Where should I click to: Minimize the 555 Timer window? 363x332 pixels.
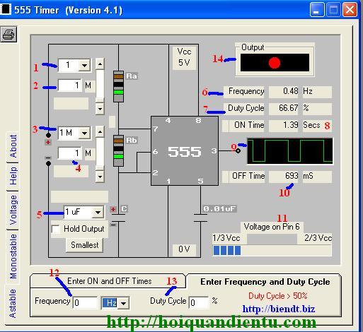coord(317,10)
